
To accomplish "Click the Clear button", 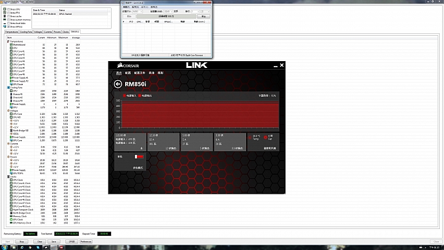I will 39,242.
